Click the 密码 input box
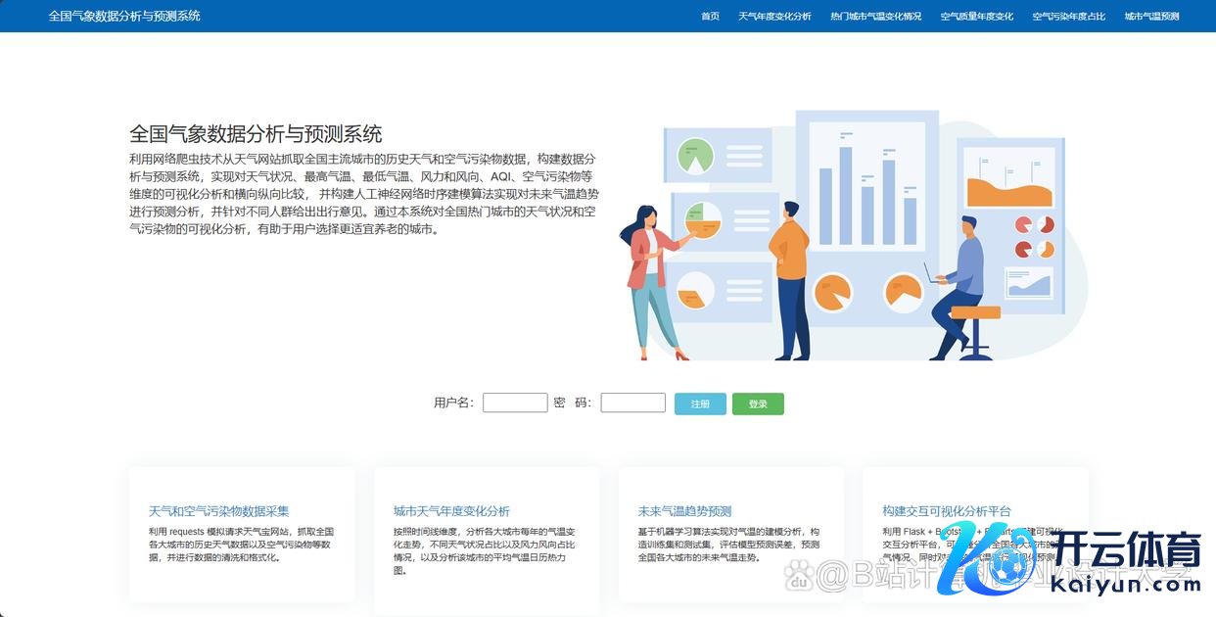 (x=632, y=403)
